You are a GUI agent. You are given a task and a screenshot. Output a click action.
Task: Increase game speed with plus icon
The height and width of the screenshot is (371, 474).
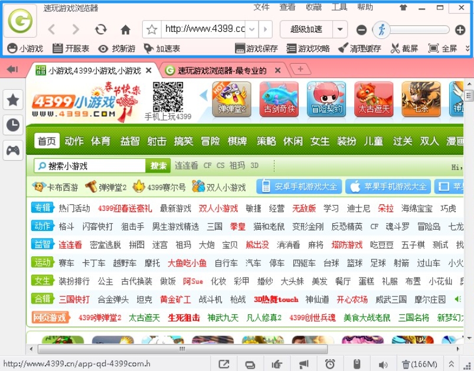pyautogui.click(x=460, y=30)
